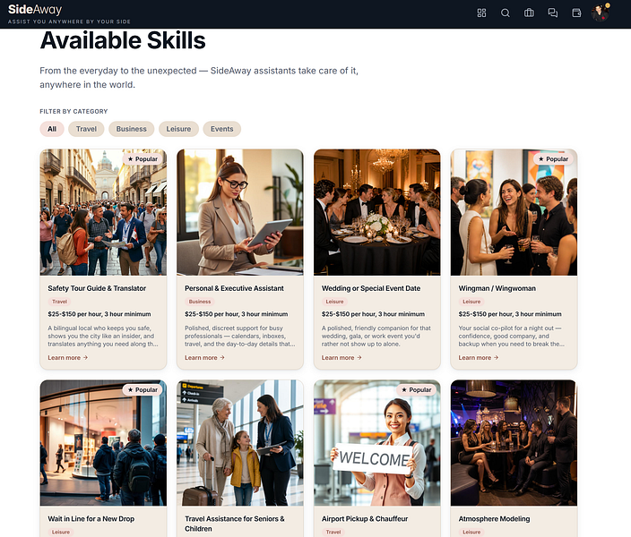Viewport: 631px width, 537px height.
Task: Click the Leisure tag on Atmosphere Modeling card
Action: (471, 532)
